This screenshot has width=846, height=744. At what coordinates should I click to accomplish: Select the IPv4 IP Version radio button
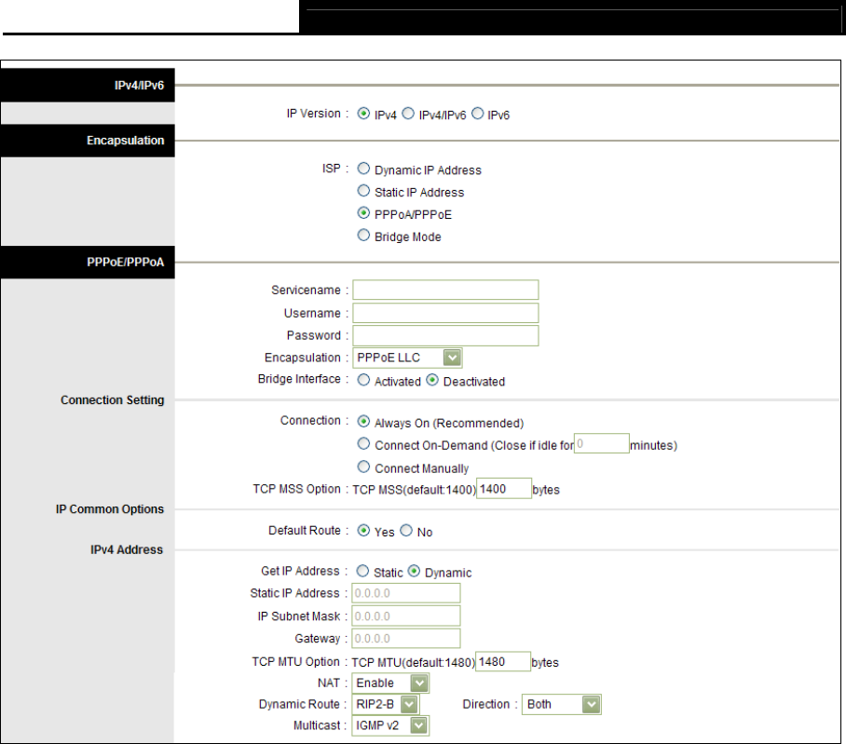(x=363, y=114)
